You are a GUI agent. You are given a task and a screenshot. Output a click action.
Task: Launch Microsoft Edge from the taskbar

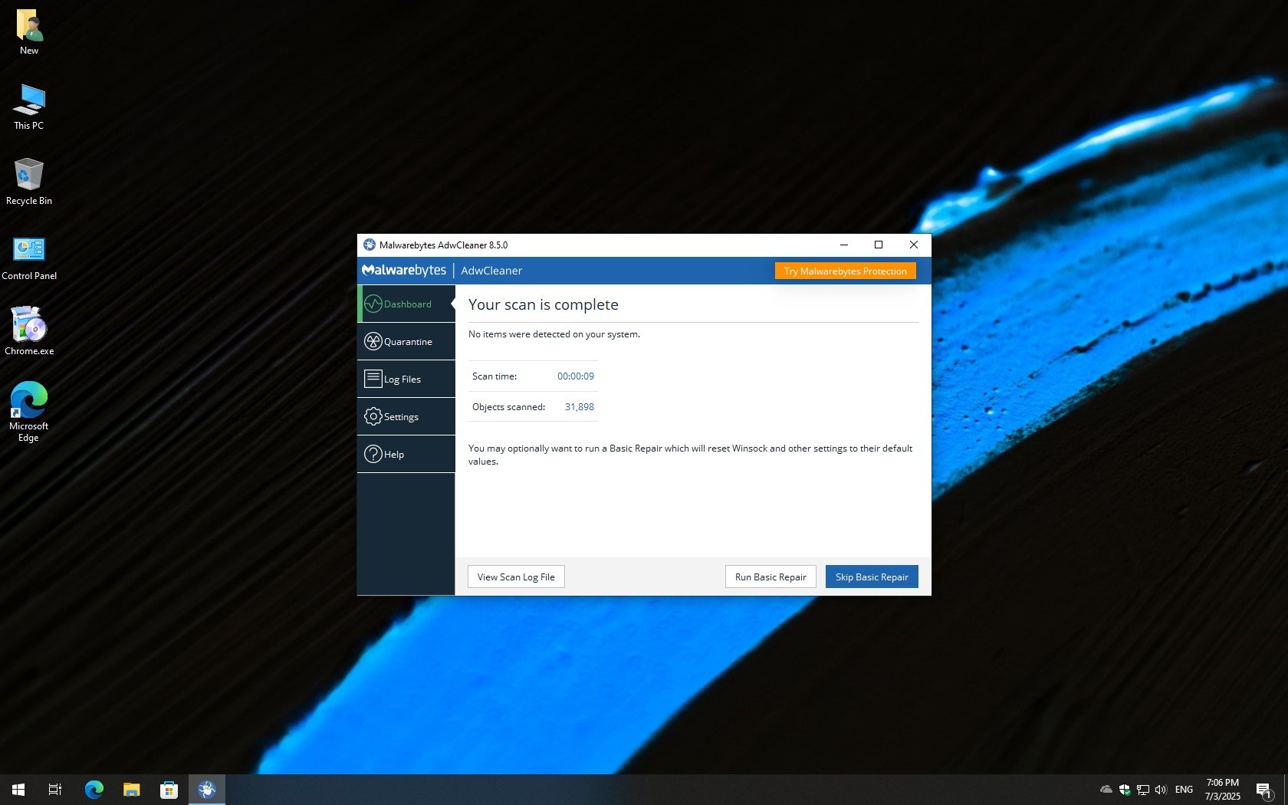94,790
